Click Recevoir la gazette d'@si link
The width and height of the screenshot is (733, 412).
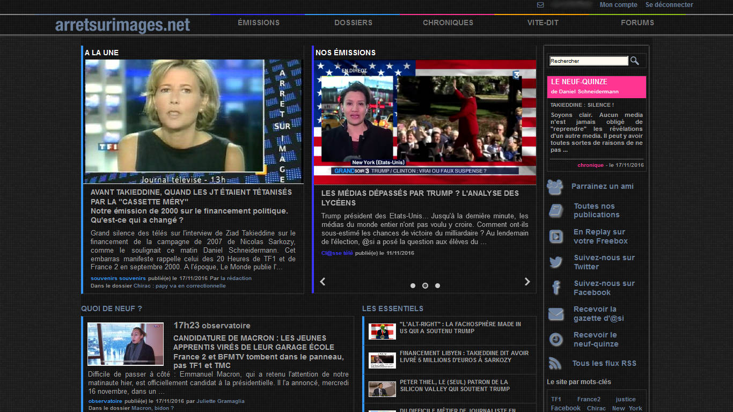pos(599,314)
